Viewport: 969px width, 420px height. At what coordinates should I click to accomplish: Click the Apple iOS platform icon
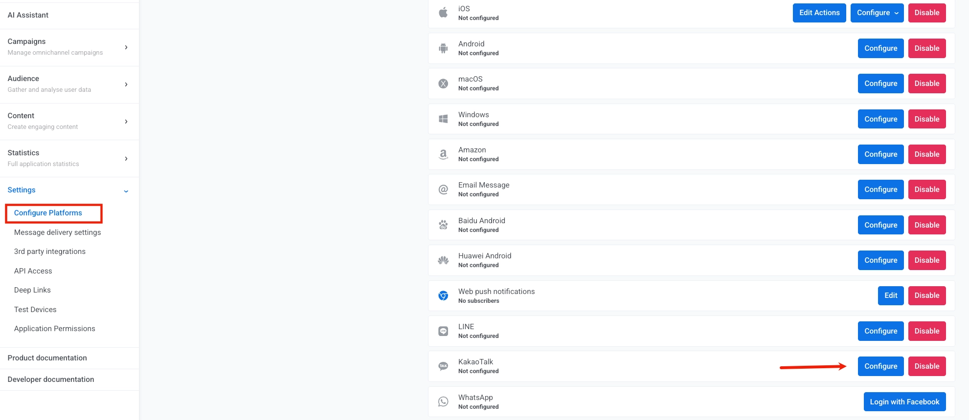(x=443, y=12)
